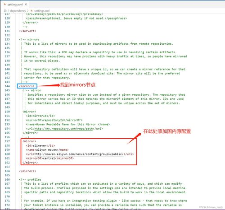
Task: Click line number 164 in gutter
Action: point(7,171)
